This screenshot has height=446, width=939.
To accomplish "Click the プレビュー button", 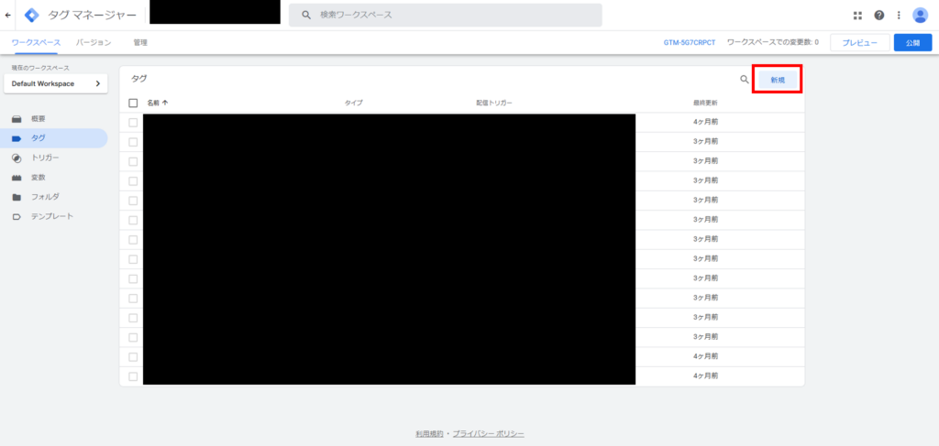I will click(859, 43).
